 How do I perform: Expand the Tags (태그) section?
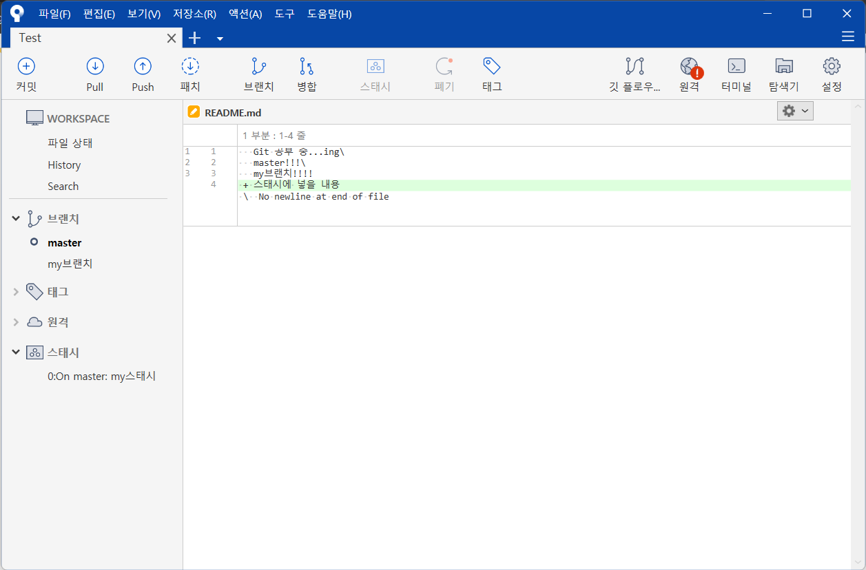[16, 292]
